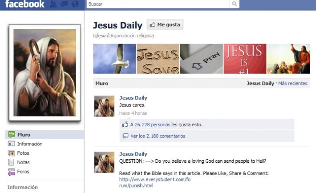Viewport: 316px width, 193px height.
Task: Open the Jesus Save sand photo thumbnail
Action: point(158,59)
